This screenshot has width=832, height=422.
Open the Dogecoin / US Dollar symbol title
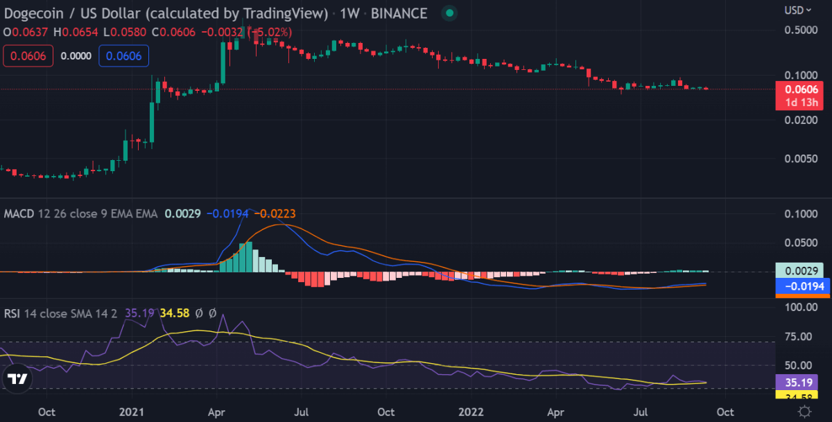click(x=165, y=12)
